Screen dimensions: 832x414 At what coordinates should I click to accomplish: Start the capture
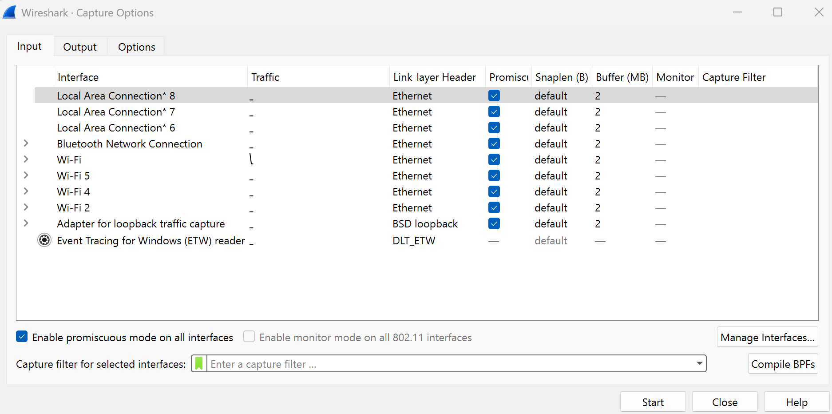(x=653, y=402)
